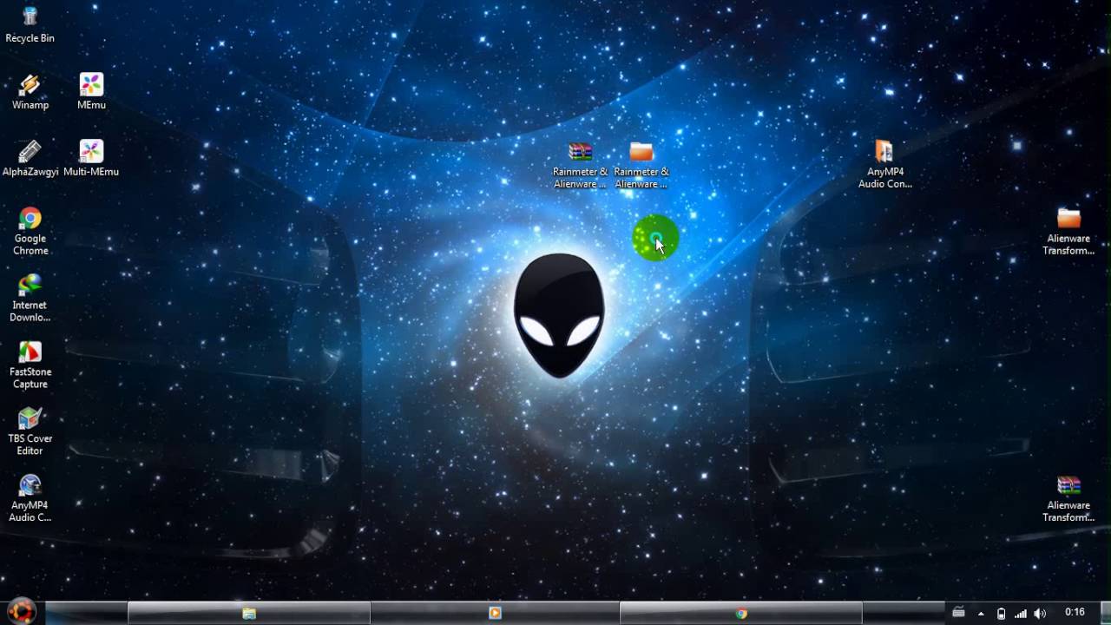
Task: Click the Show Desktop strip
Action: [1105, 613]
